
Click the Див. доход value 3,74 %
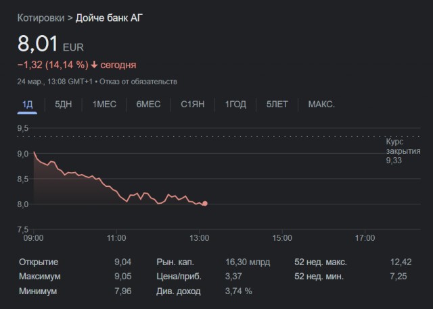point(238,291)
